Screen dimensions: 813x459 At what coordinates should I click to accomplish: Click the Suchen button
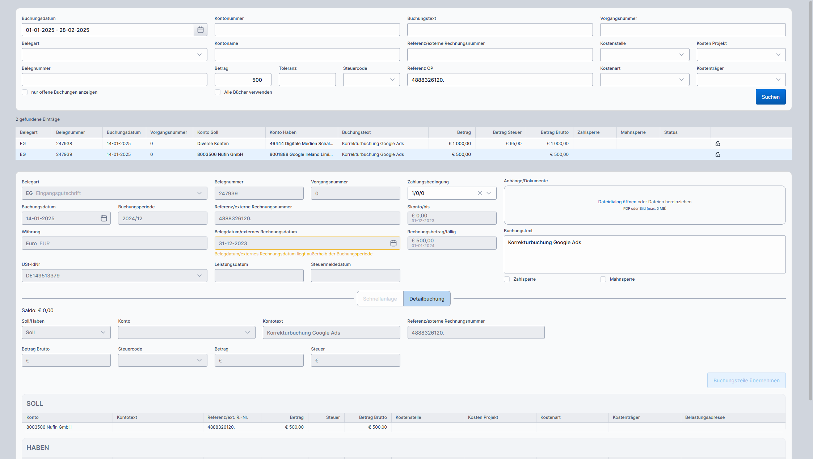[x=770, y=97]
